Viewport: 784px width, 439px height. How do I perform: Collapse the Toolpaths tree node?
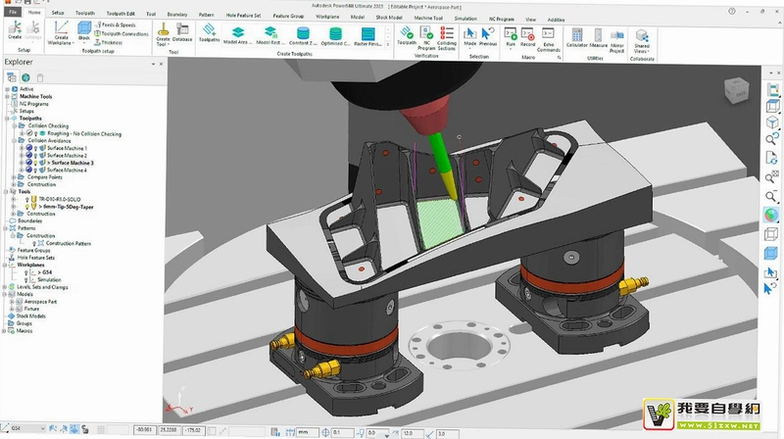click(7, 119)
